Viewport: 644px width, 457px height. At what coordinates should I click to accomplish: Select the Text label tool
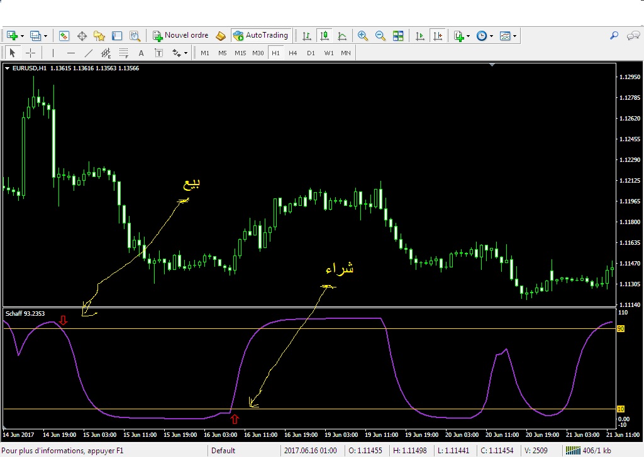pyautogui.click(x=142, y=53)
